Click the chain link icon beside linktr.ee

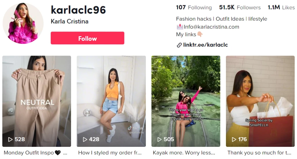click(179, 45)
